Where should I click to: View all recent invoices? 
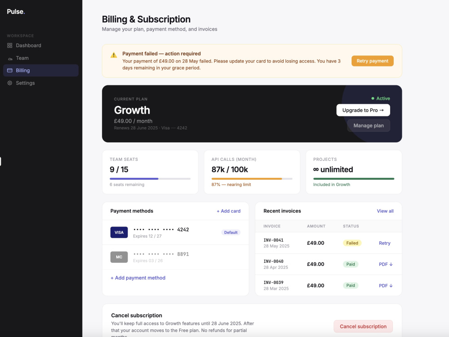385,211
